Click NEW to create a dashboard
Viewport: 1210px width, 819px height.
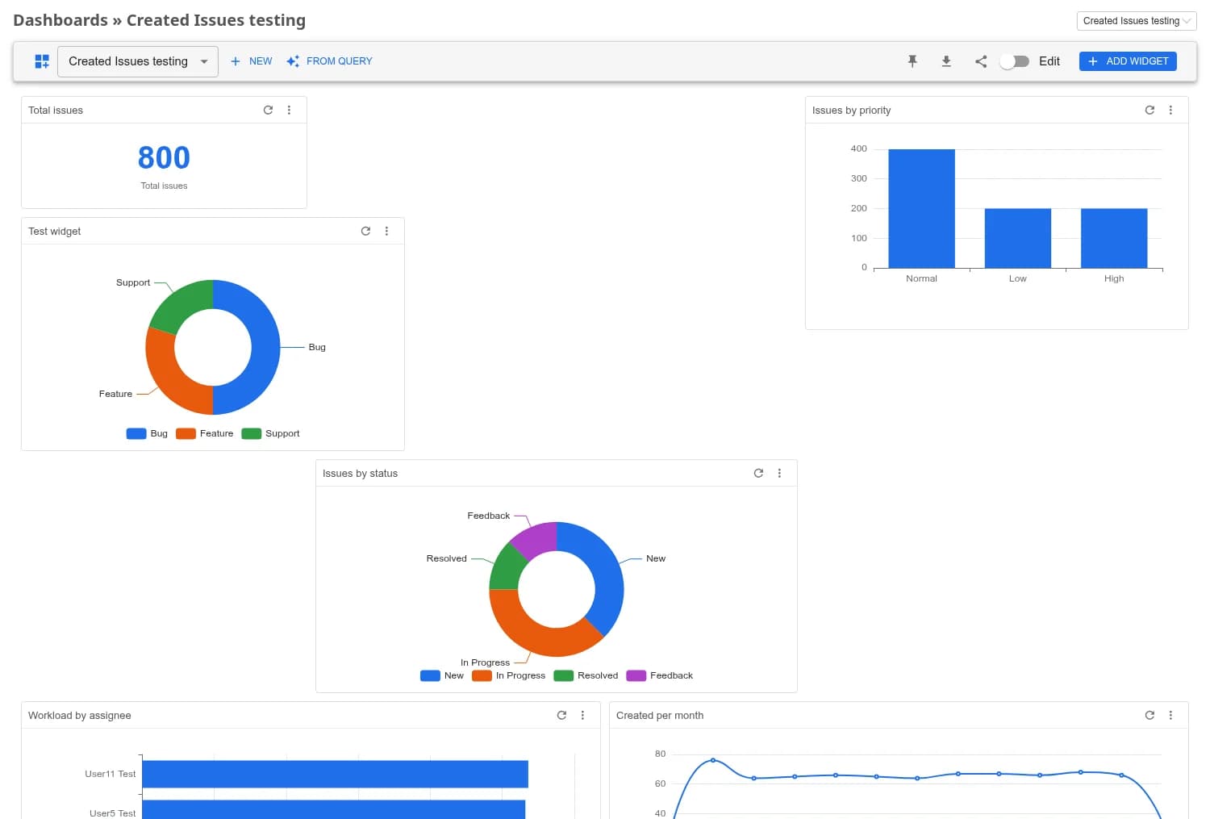[x=251, y=61]
